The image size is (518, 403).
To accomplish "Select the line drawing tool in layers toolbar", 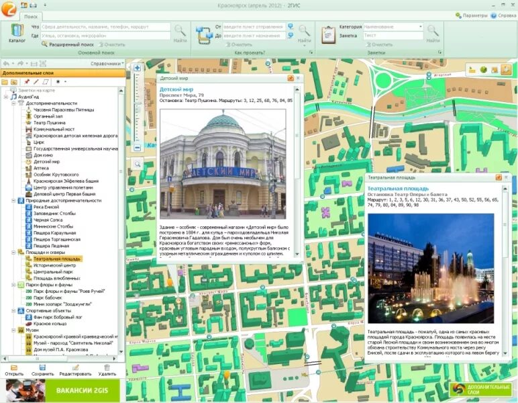I will [x=36, y=82].
